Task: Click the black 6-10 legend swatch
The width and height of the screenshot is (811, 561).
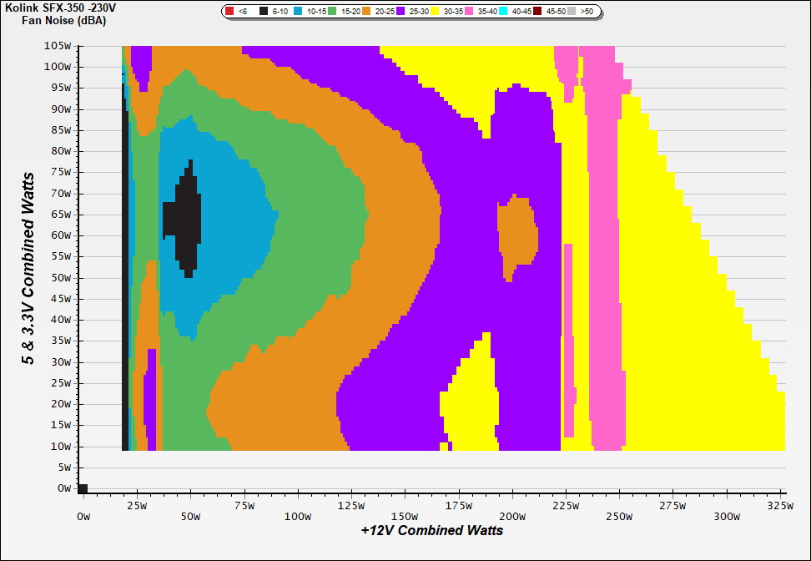Action: [264, 12]
